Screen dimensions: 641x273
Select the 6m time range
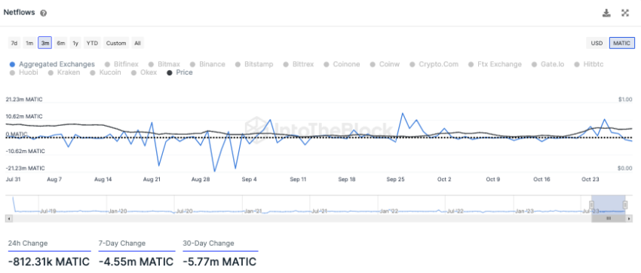pyautogui.click(x=61, y=43)
